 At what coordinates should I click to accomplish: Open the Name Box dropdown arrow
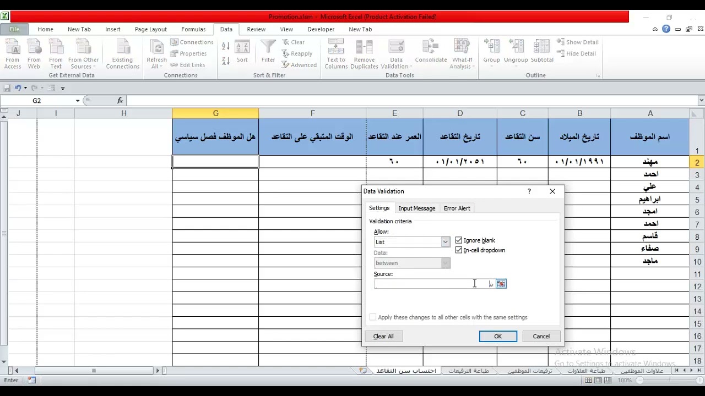tap(78, 101)
